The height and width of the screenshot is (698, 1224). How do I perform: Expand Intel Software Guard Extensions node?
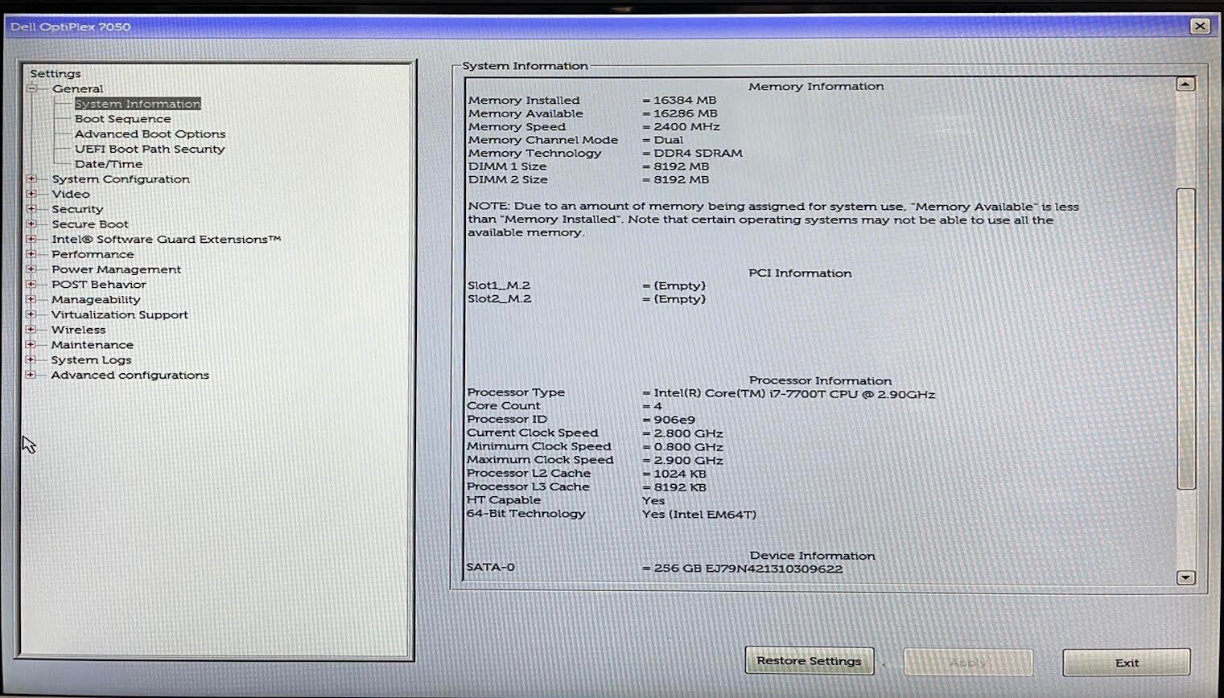point(31,239)
